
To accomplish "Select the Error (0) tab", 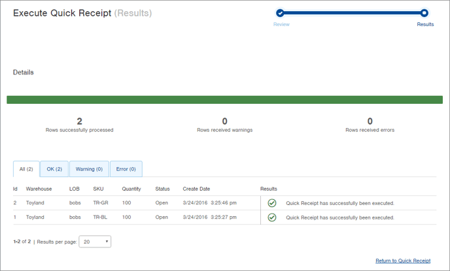I will pyautogui.click(x=126, y=169).
